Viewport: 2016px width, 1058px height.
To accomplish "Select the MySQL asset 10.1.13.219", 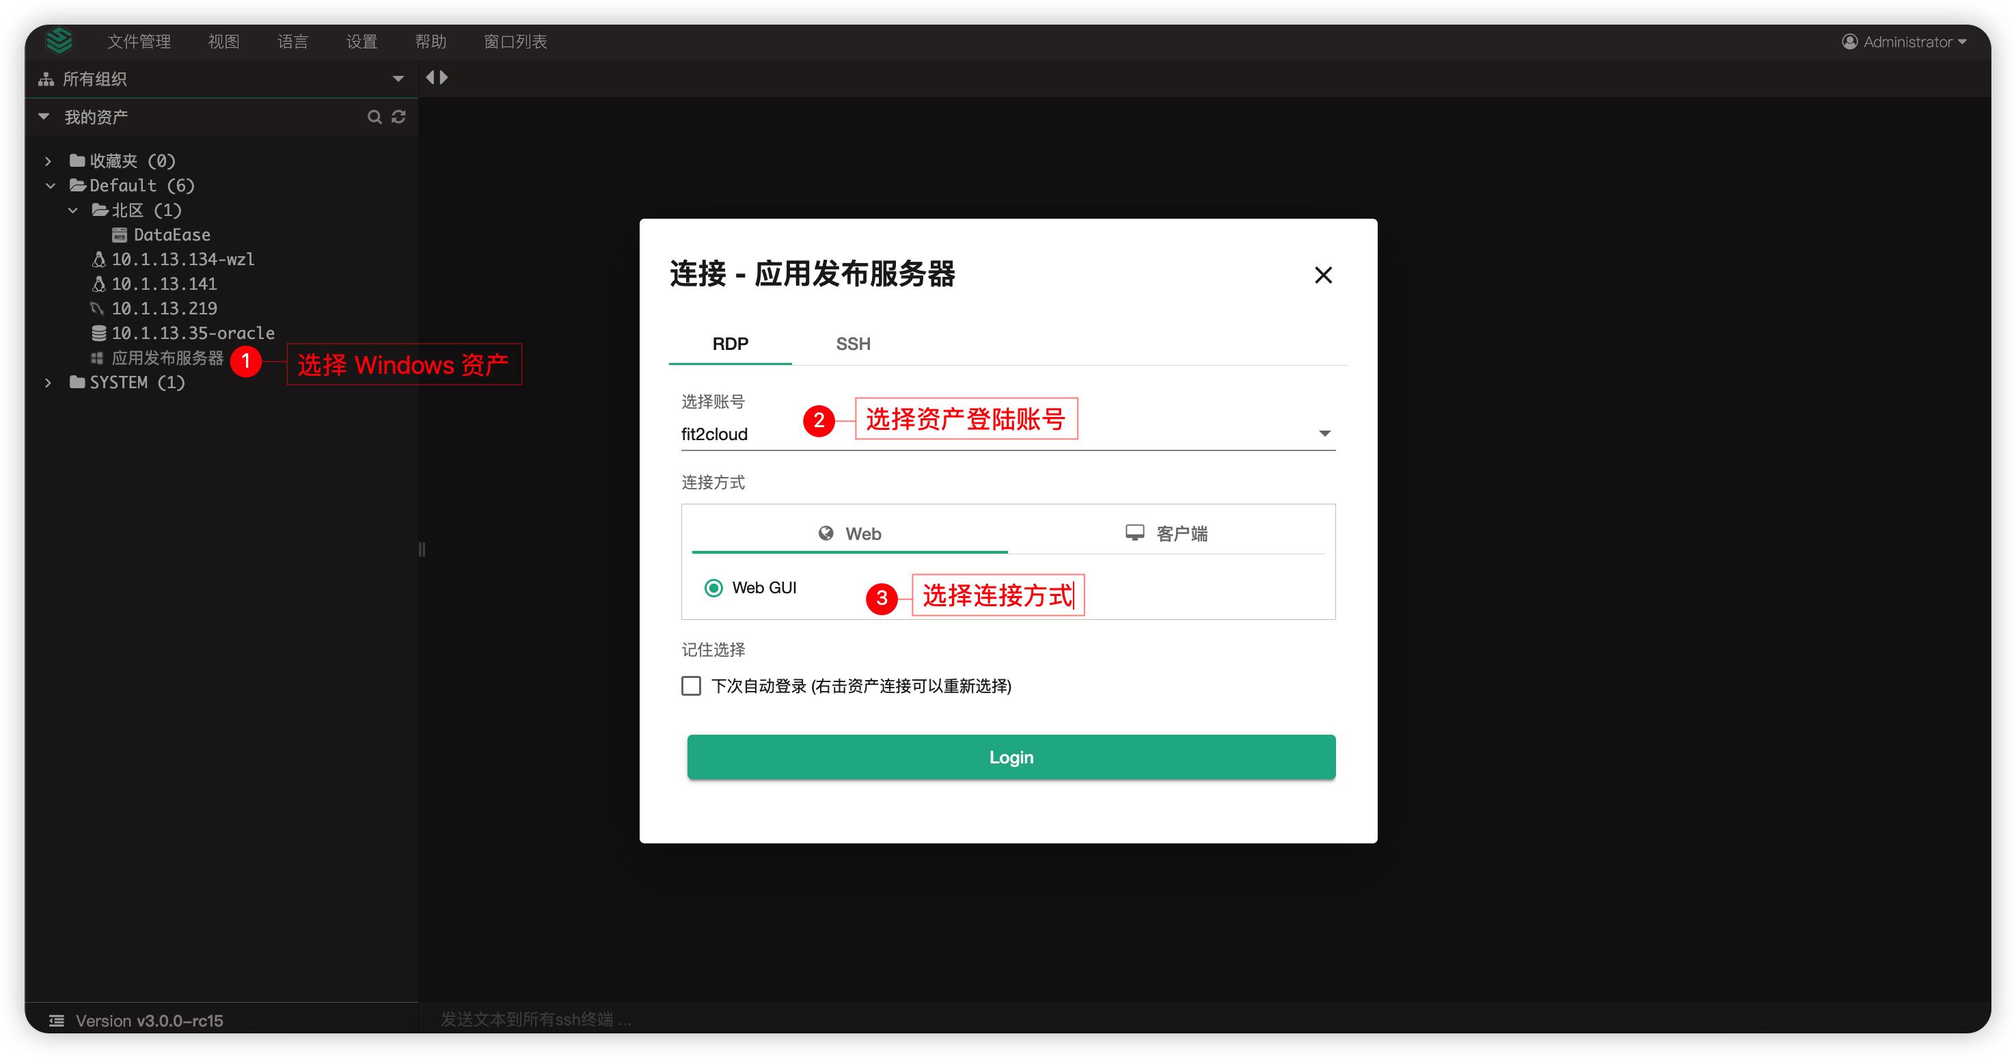I will click(x=165, y=308).
